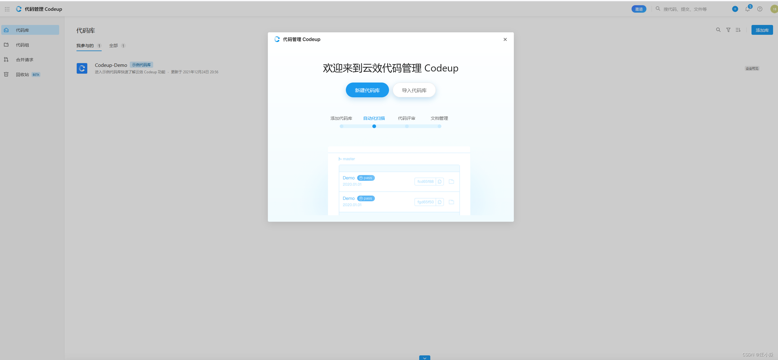
Task: Click the top search code input field
Action: [x=690, y=9]
